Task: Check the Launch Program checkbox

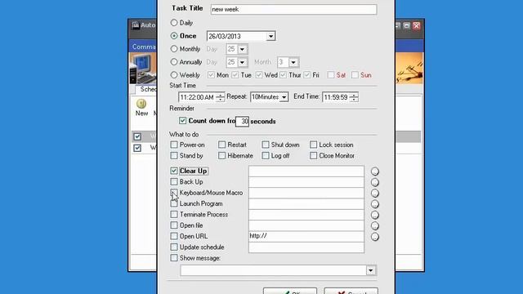Action: 174,203
